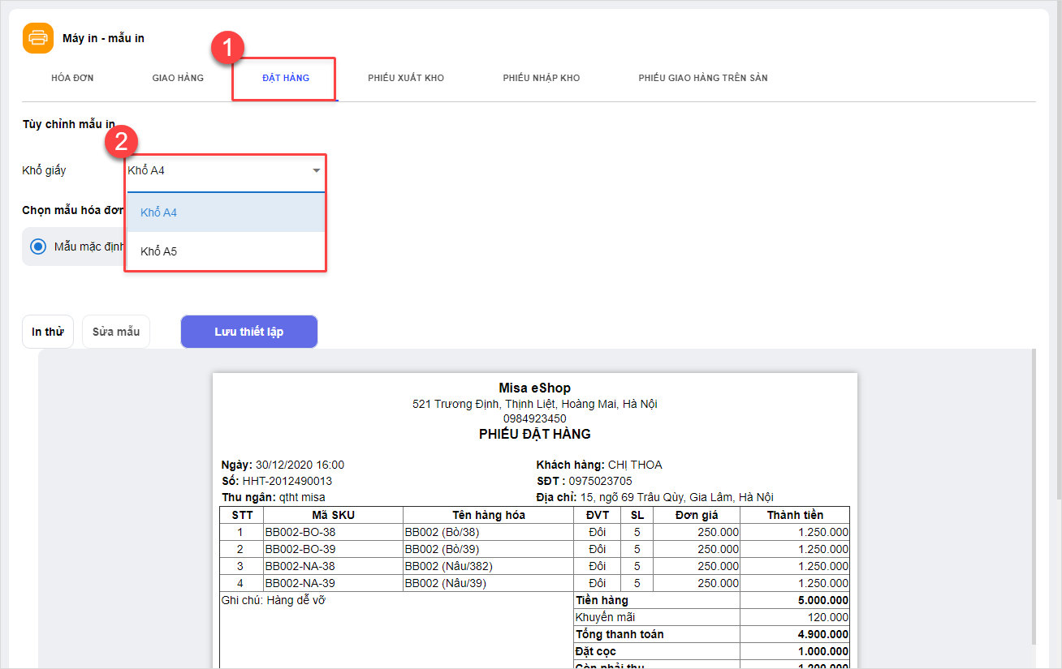Viewport: 1062px width, 669px height.
Task: Click the Khuyến mãi value 120.000
Action: click(x=828, y=617)
